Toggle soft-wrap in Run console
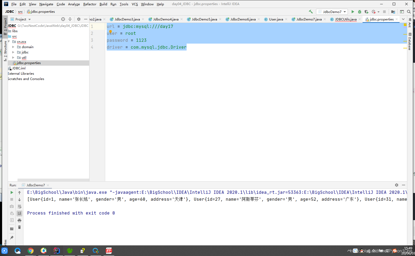Screen dimensions: 415x256 (x=19, y=207)
